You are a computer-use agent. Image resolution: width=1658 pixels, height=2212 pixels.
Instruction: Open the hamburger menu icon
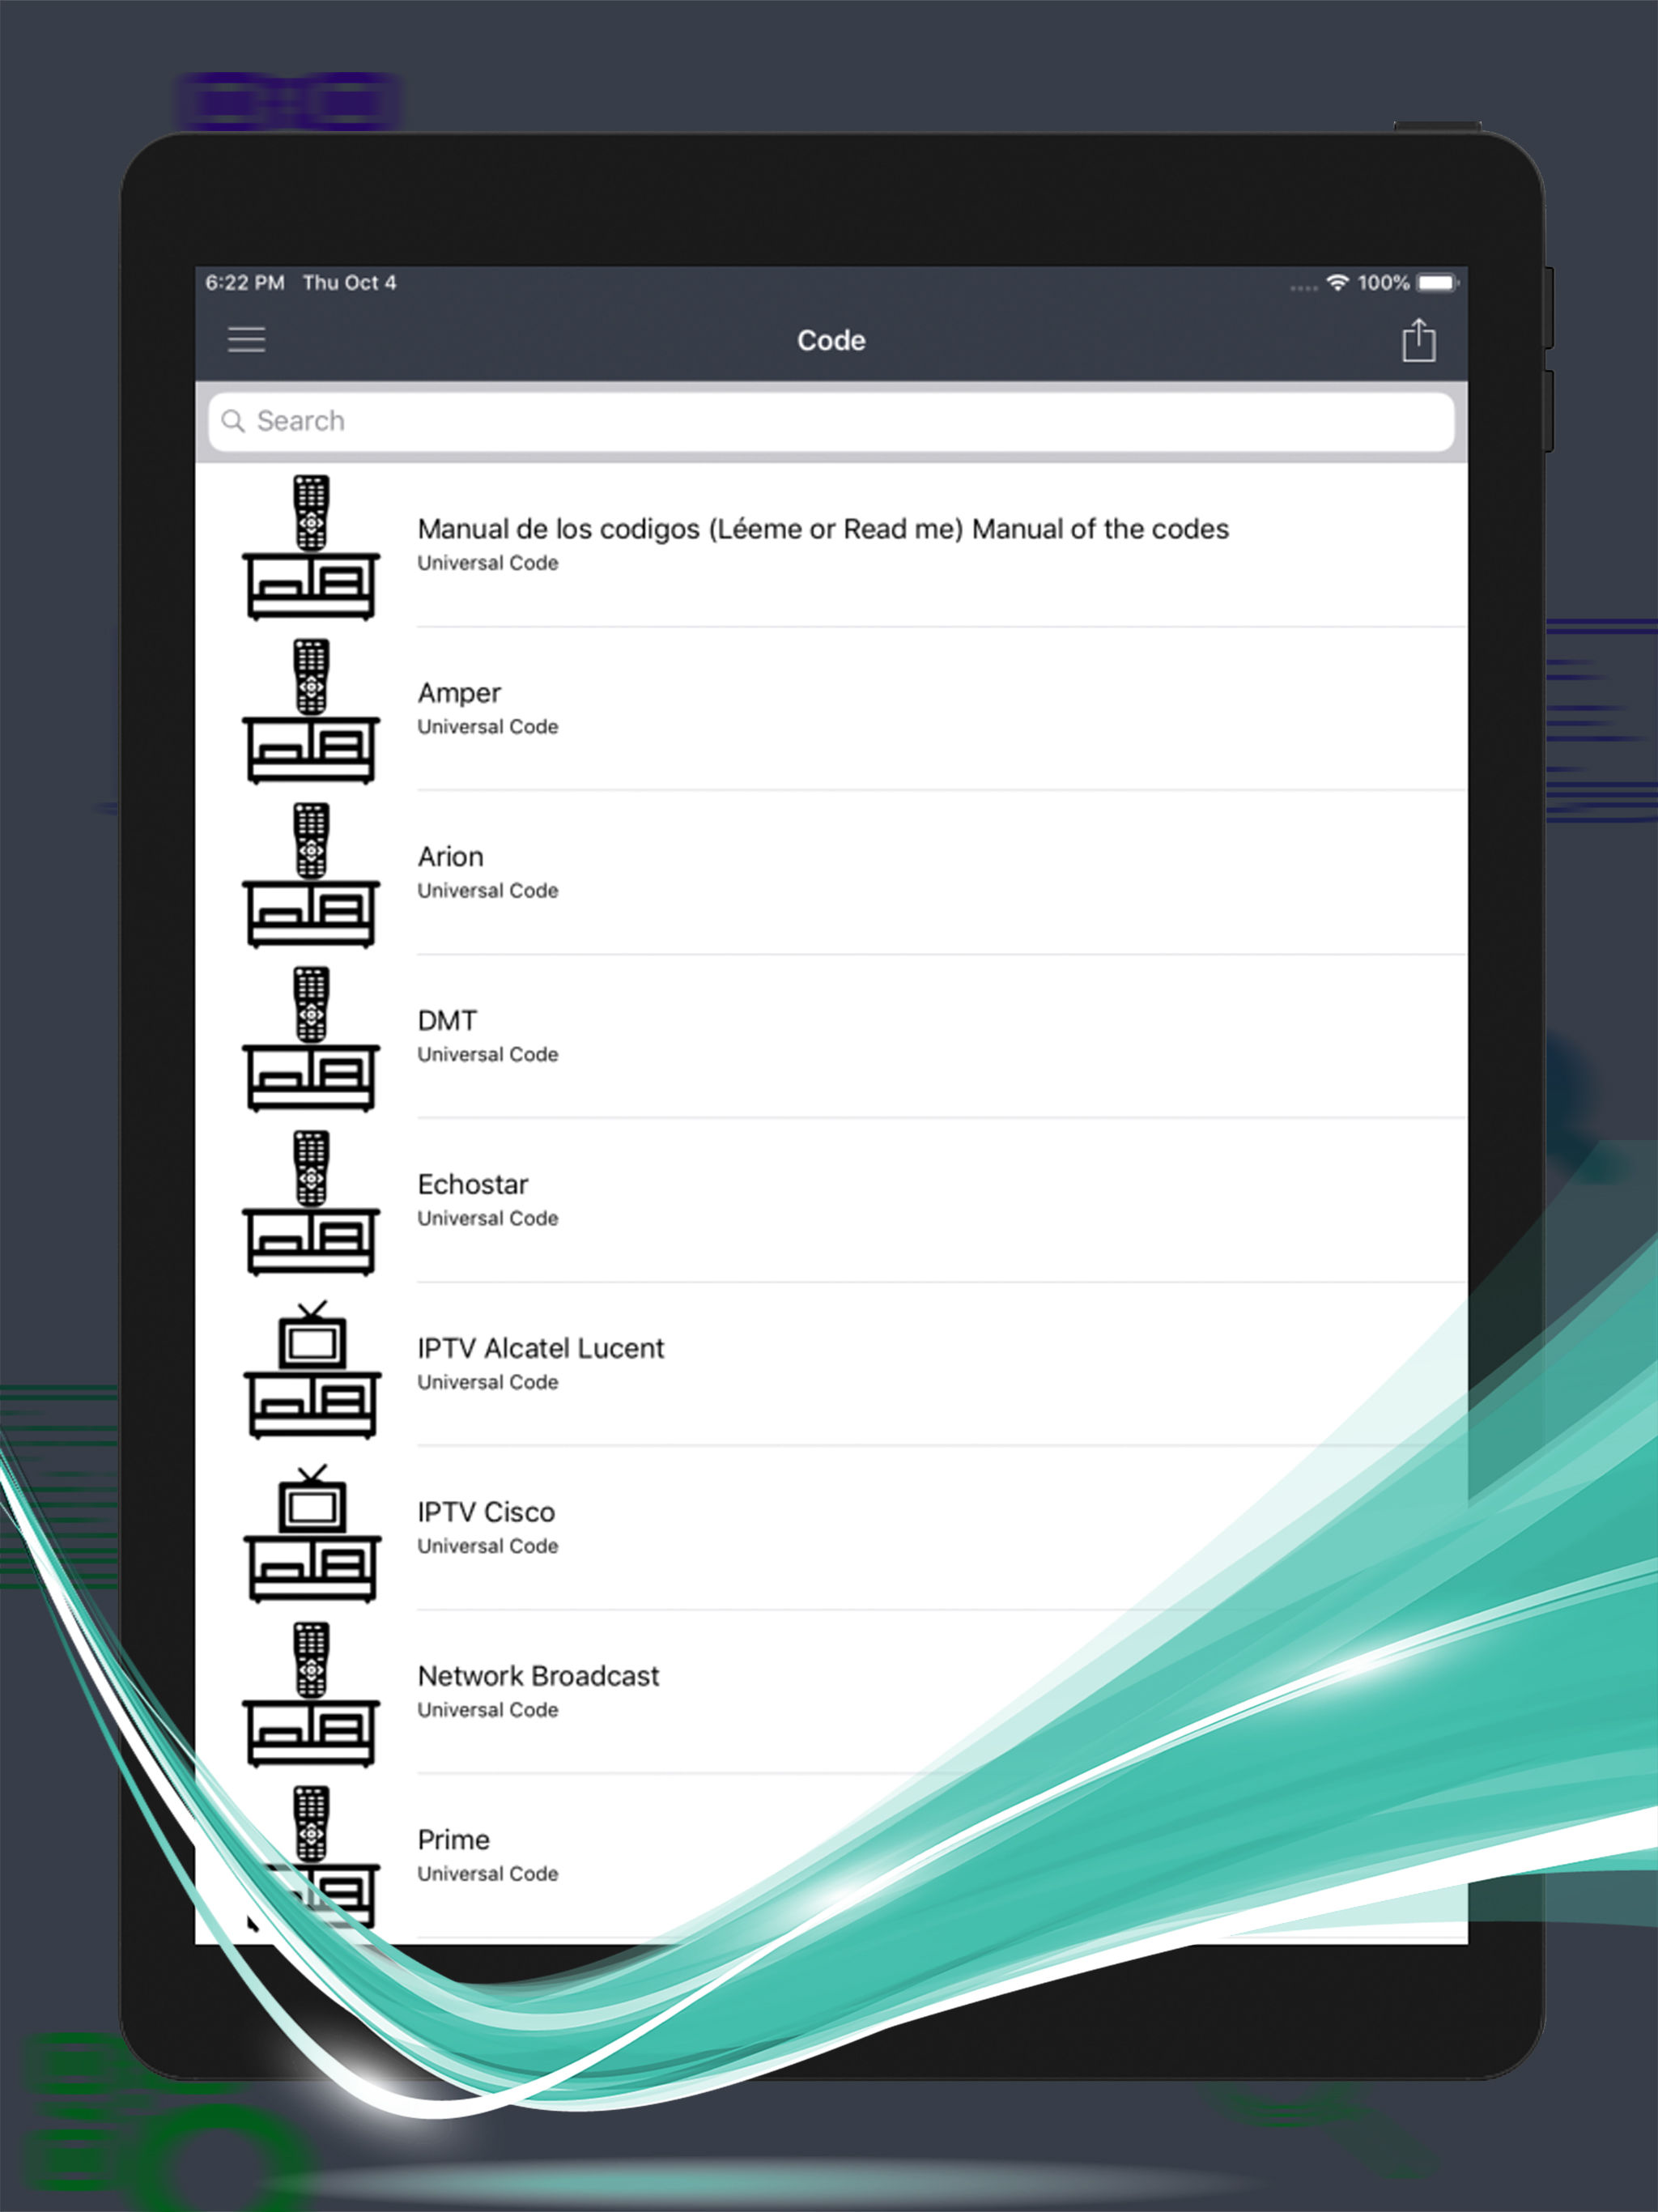[246, 340]
